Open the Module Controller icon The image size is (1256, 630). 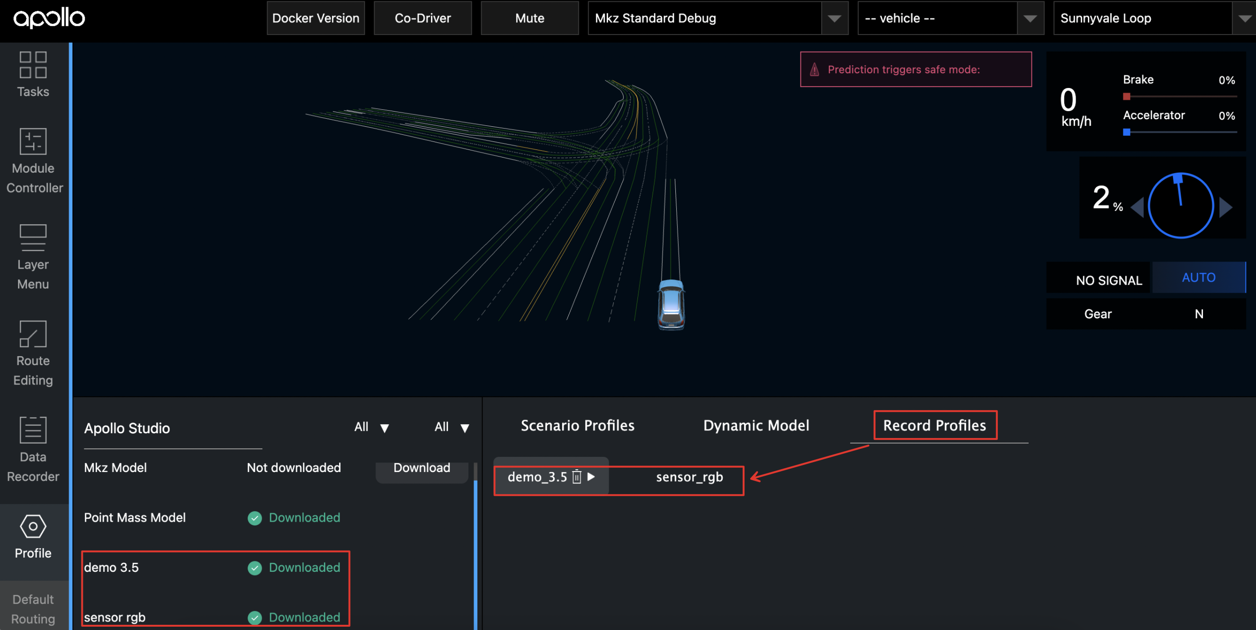point(33,141)
